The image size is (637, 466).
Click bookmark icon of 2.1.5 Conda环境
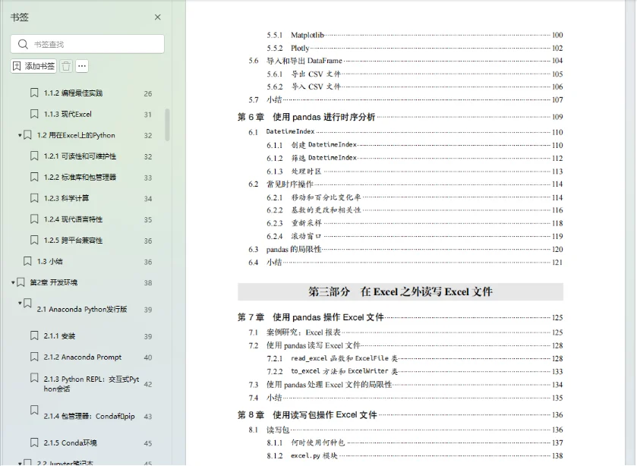pos(34,442)
